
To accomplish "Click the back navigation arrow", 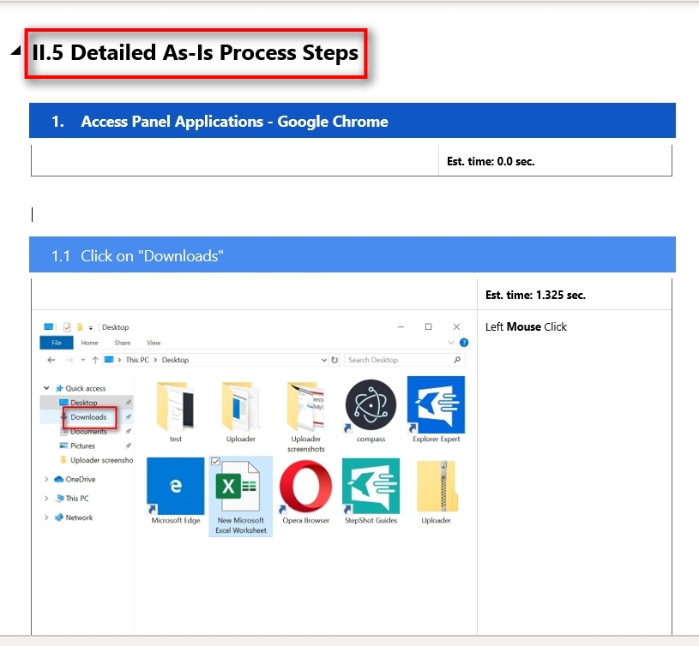I will click(49, 360).
